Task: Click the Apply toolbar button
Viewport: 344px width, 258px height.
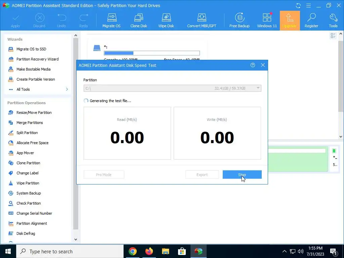Action: click(x=15, y=20)
